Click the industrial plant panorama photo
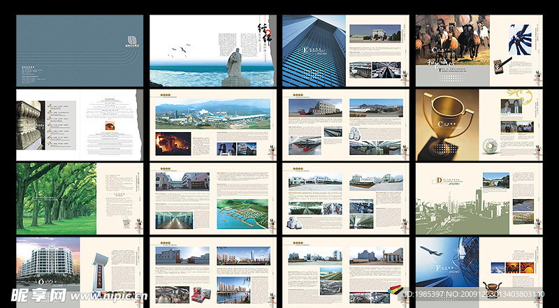The image size is (559, 308). (x=212, y=113)
